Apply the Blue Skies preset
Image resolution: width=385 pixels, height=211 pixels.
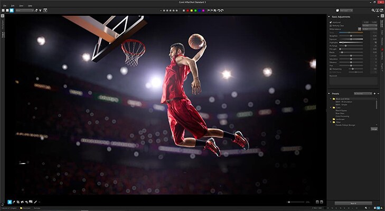(x=340, y=113)
